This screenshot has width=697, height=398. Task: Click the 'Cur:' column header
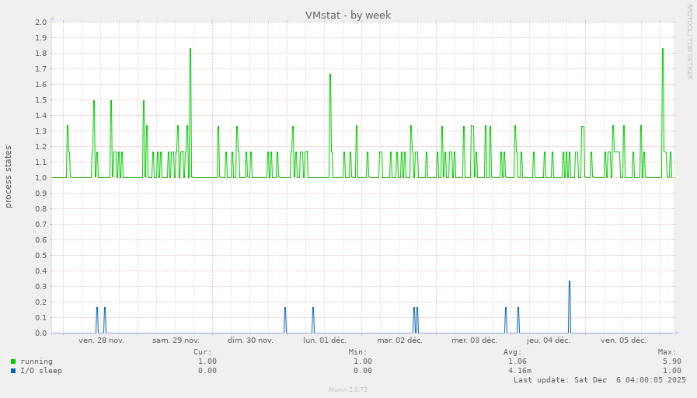pos(203,352)
